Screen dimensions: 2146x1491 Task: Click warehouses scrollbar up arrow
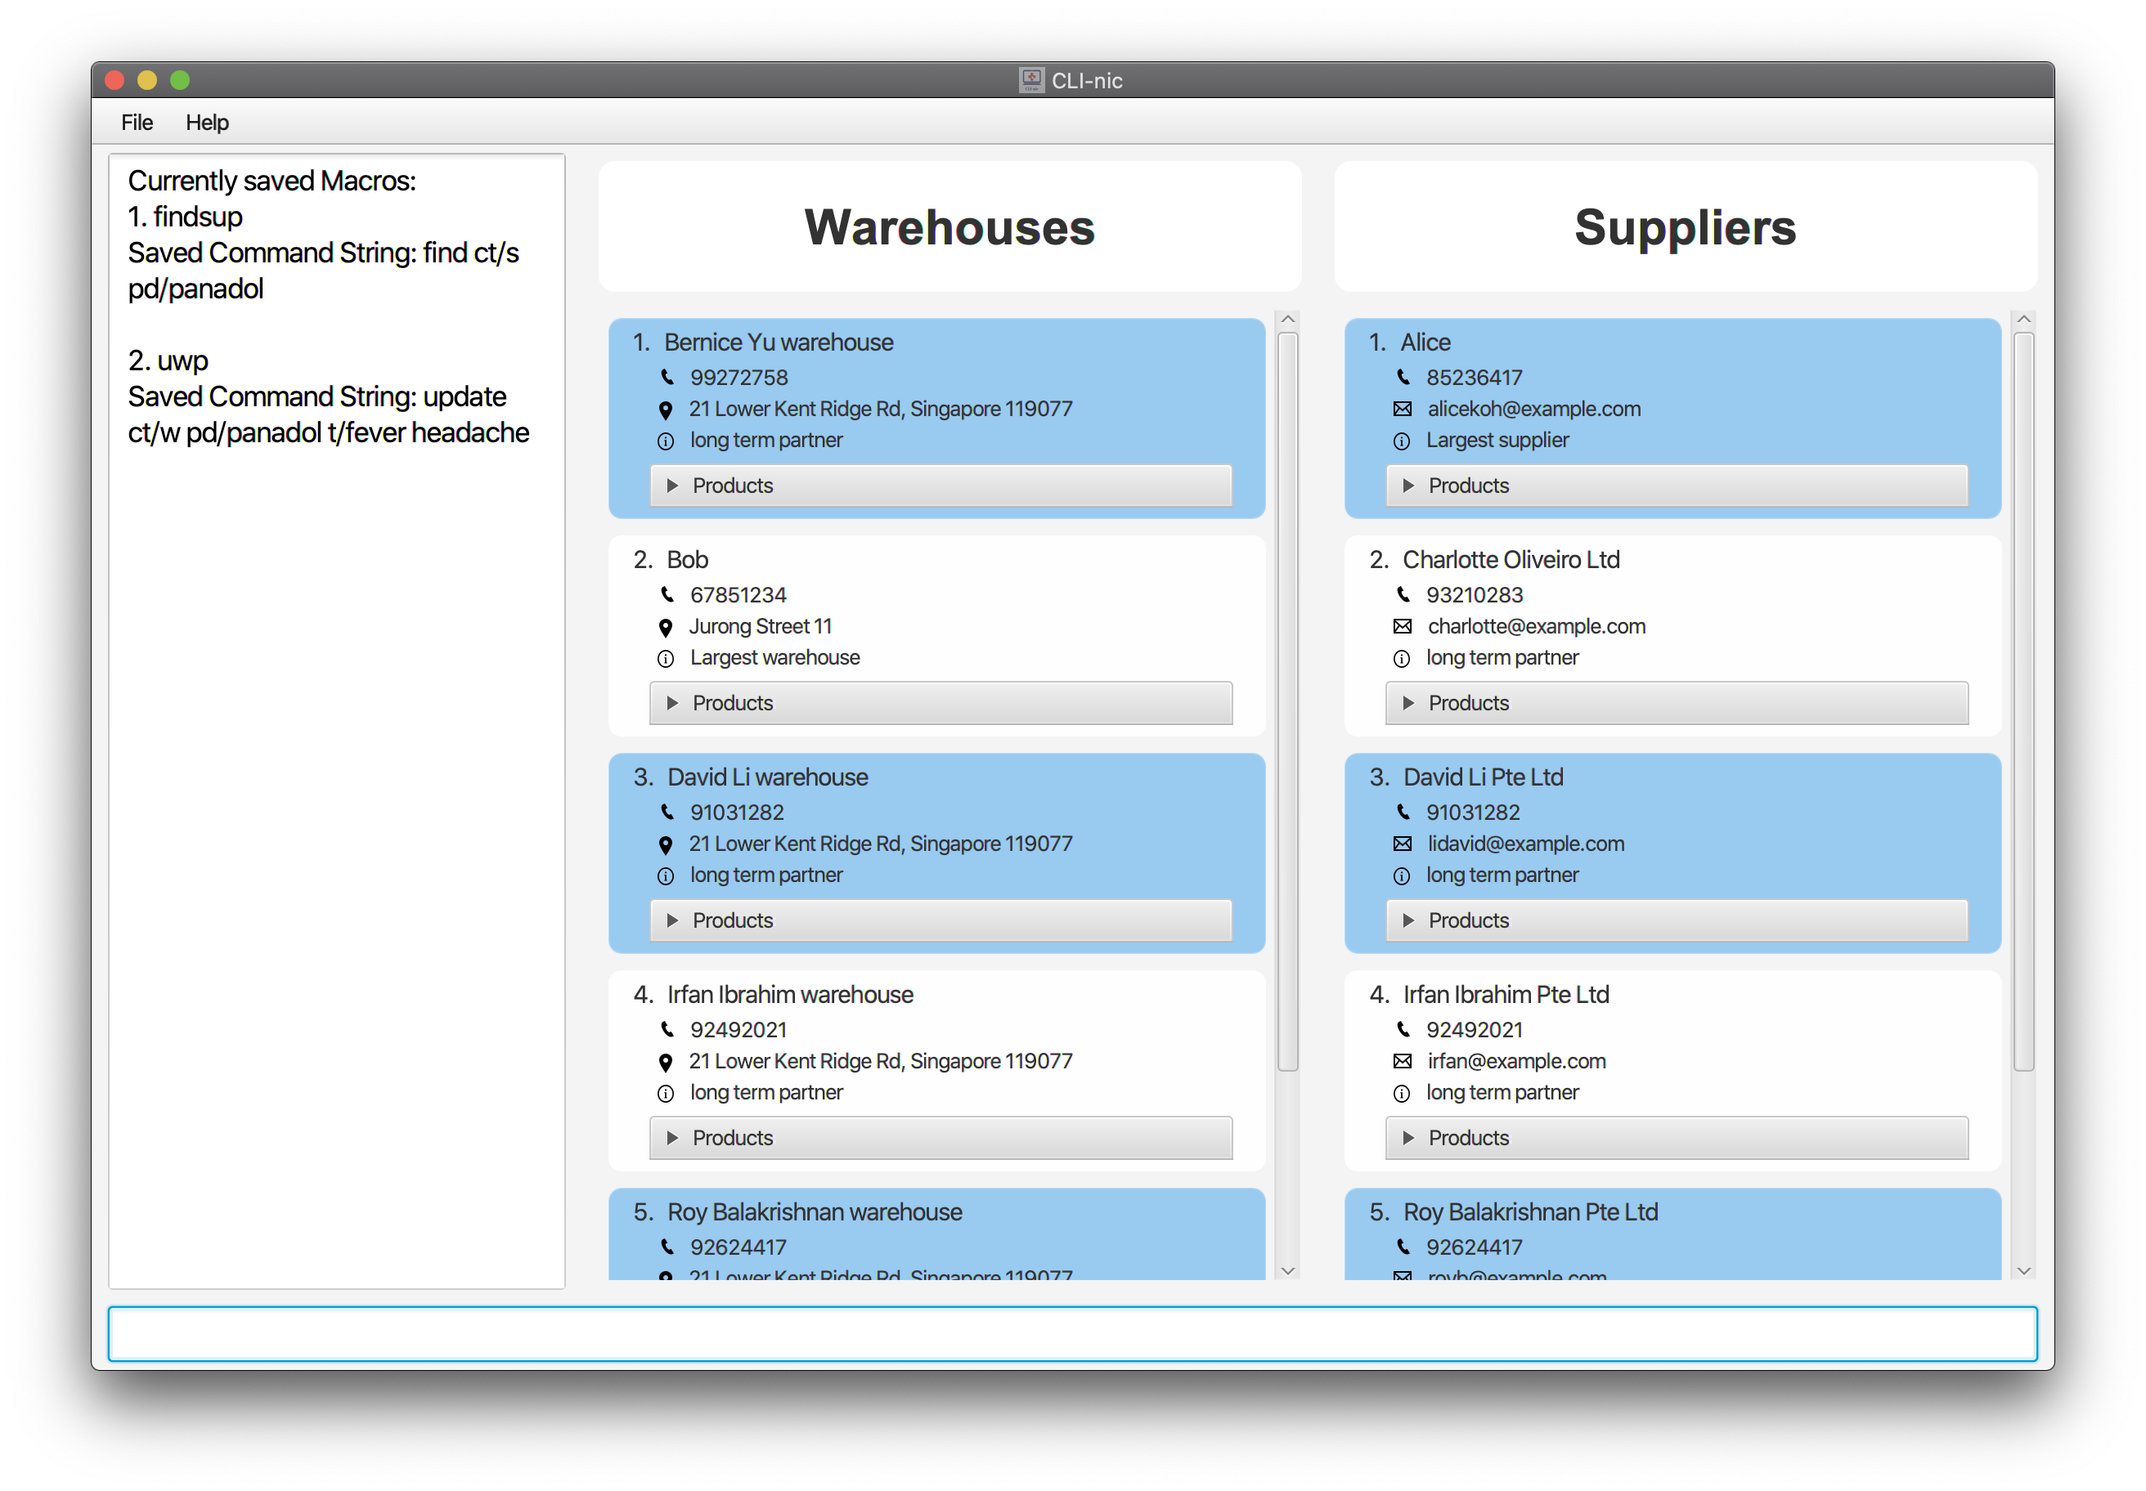[x=1287, y=320]
